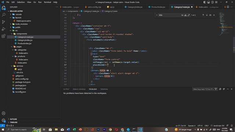235x132 pixels.
Task: Click remote window indicator in status bar
Action: click(3, 125)
